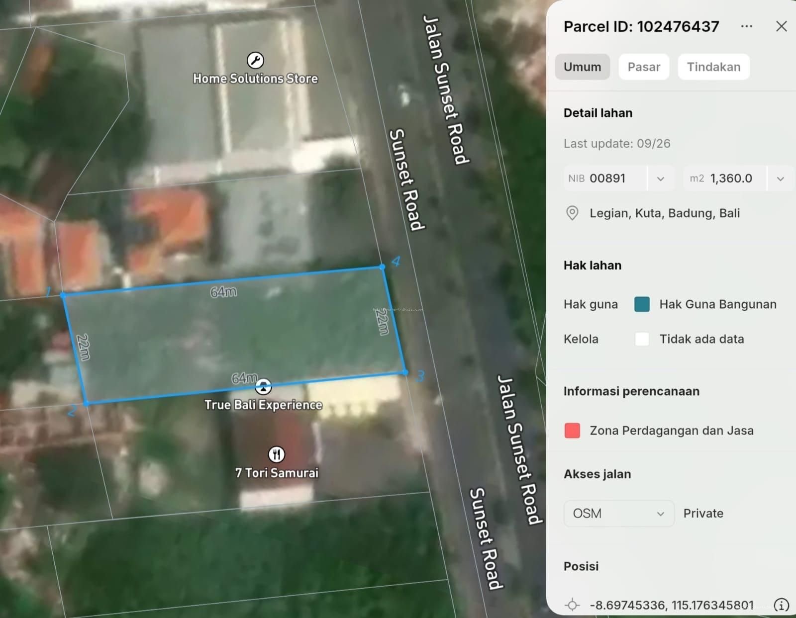Click the white Tidak ada data swatch
Viewport: 796px width, 618px height.
click(642, 339)
